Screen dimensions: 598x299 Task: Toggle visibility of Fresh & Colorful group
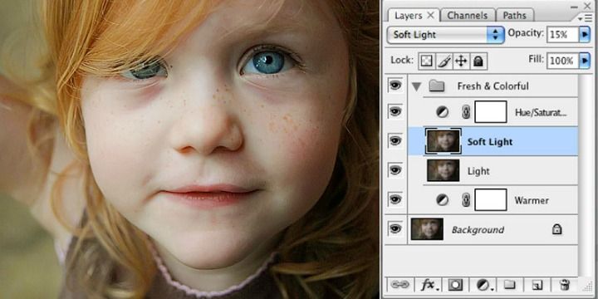(x=395, y=86)
